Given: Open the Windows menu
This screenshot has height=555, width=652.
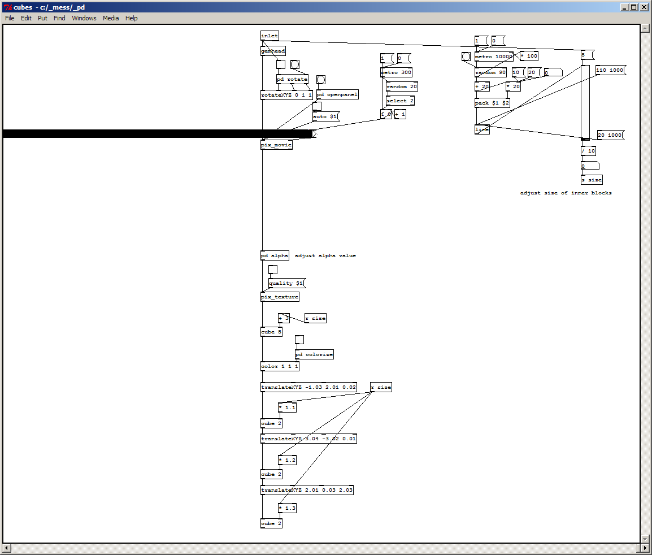Looking at the screenshot, I should click(x=84, y=18).
